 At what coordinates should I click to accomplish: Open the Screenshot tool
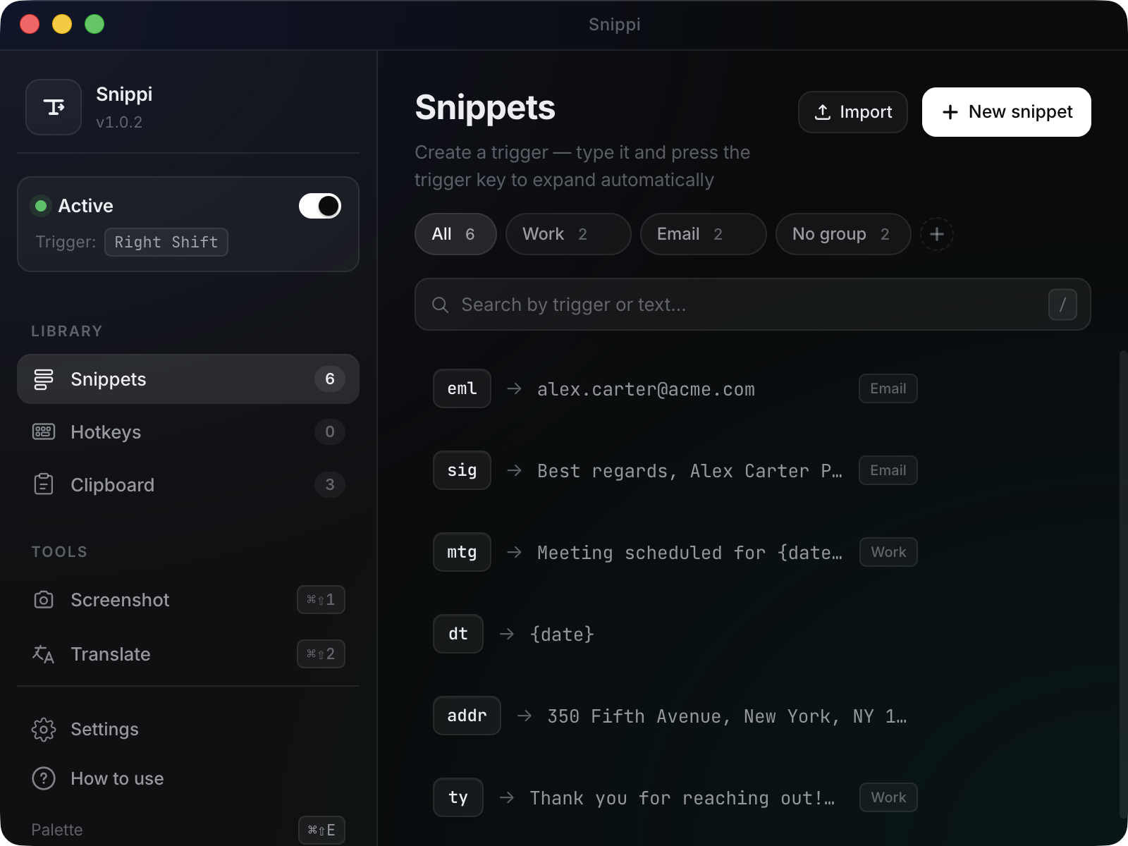pyautogui.click(x=188, y=600)
